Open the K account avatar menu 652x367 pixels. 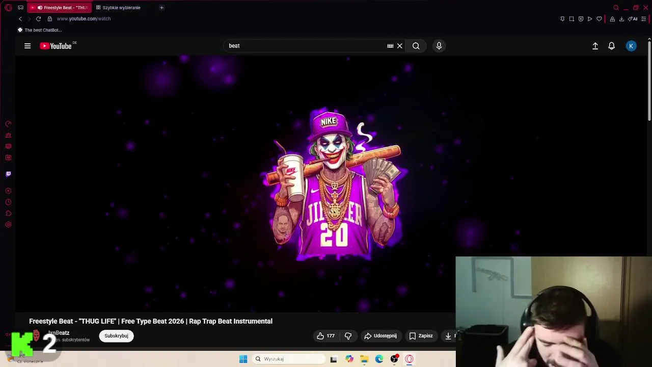(631, 46)
